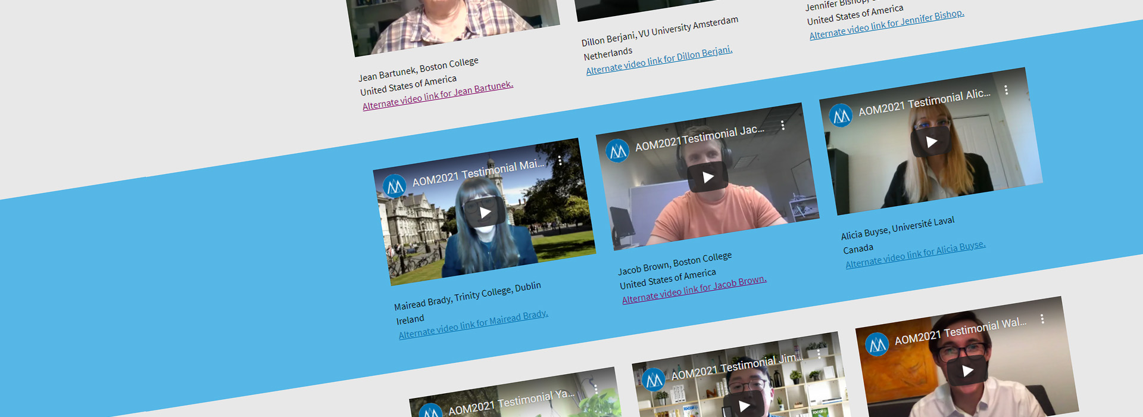This screenshot has height=417, width=1143.
Task: Open more options on Testimonial Wal... video
Action: click(x=1042, y=319)
